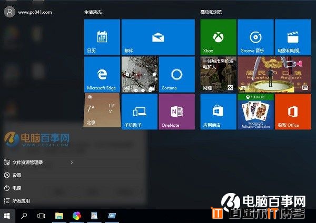Open the 手机助手 phone companion tile
Screen dimensions: 316x223
[140, 111]
